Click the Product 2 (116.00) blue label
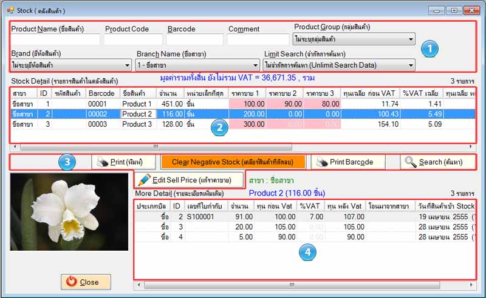486x298 pixels. [287, 193]
